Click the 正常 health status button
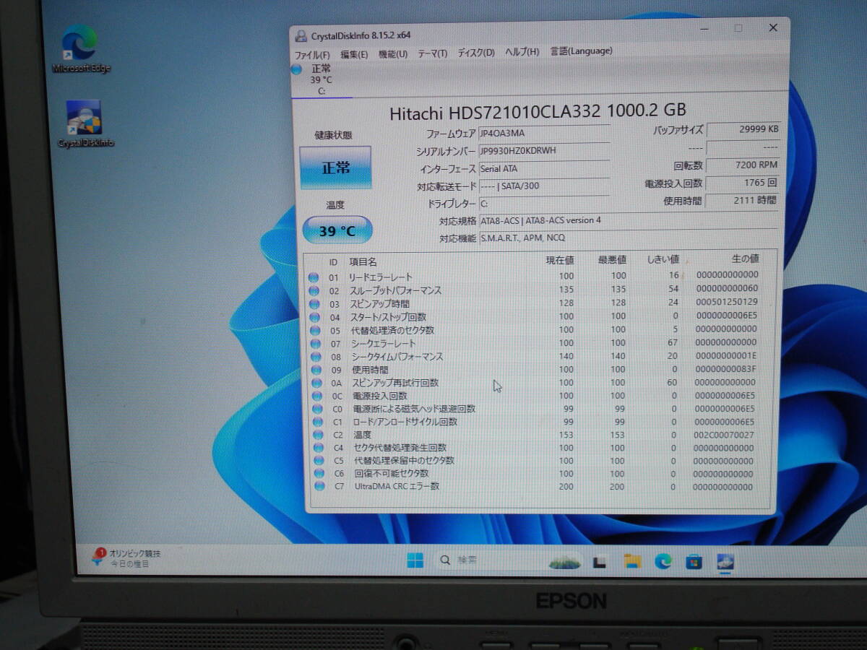Screen dimensions: 867x650 pos(335,168)
